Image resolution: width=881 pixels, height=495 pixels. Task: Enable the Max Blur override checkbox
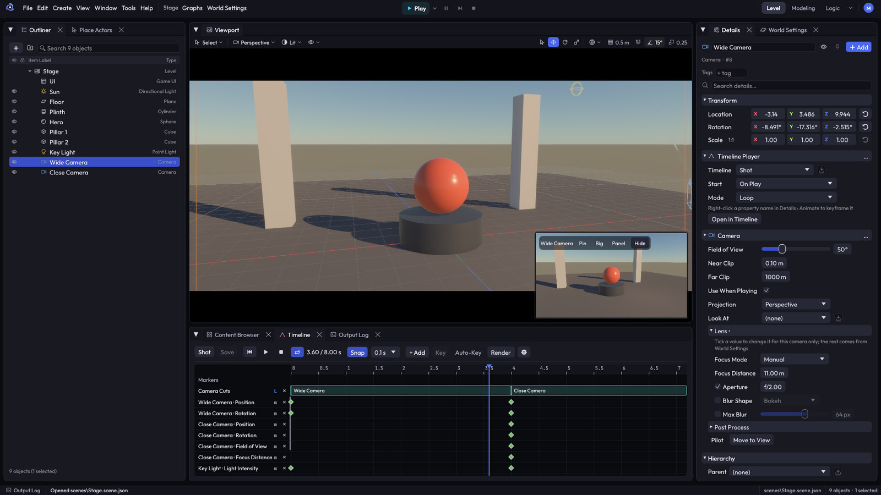pos(717,414)
